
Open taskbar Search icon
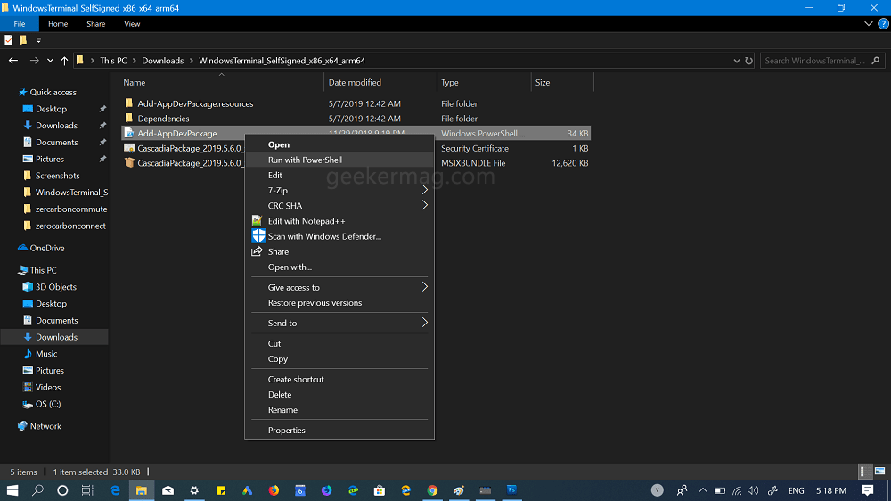[37, 490]
